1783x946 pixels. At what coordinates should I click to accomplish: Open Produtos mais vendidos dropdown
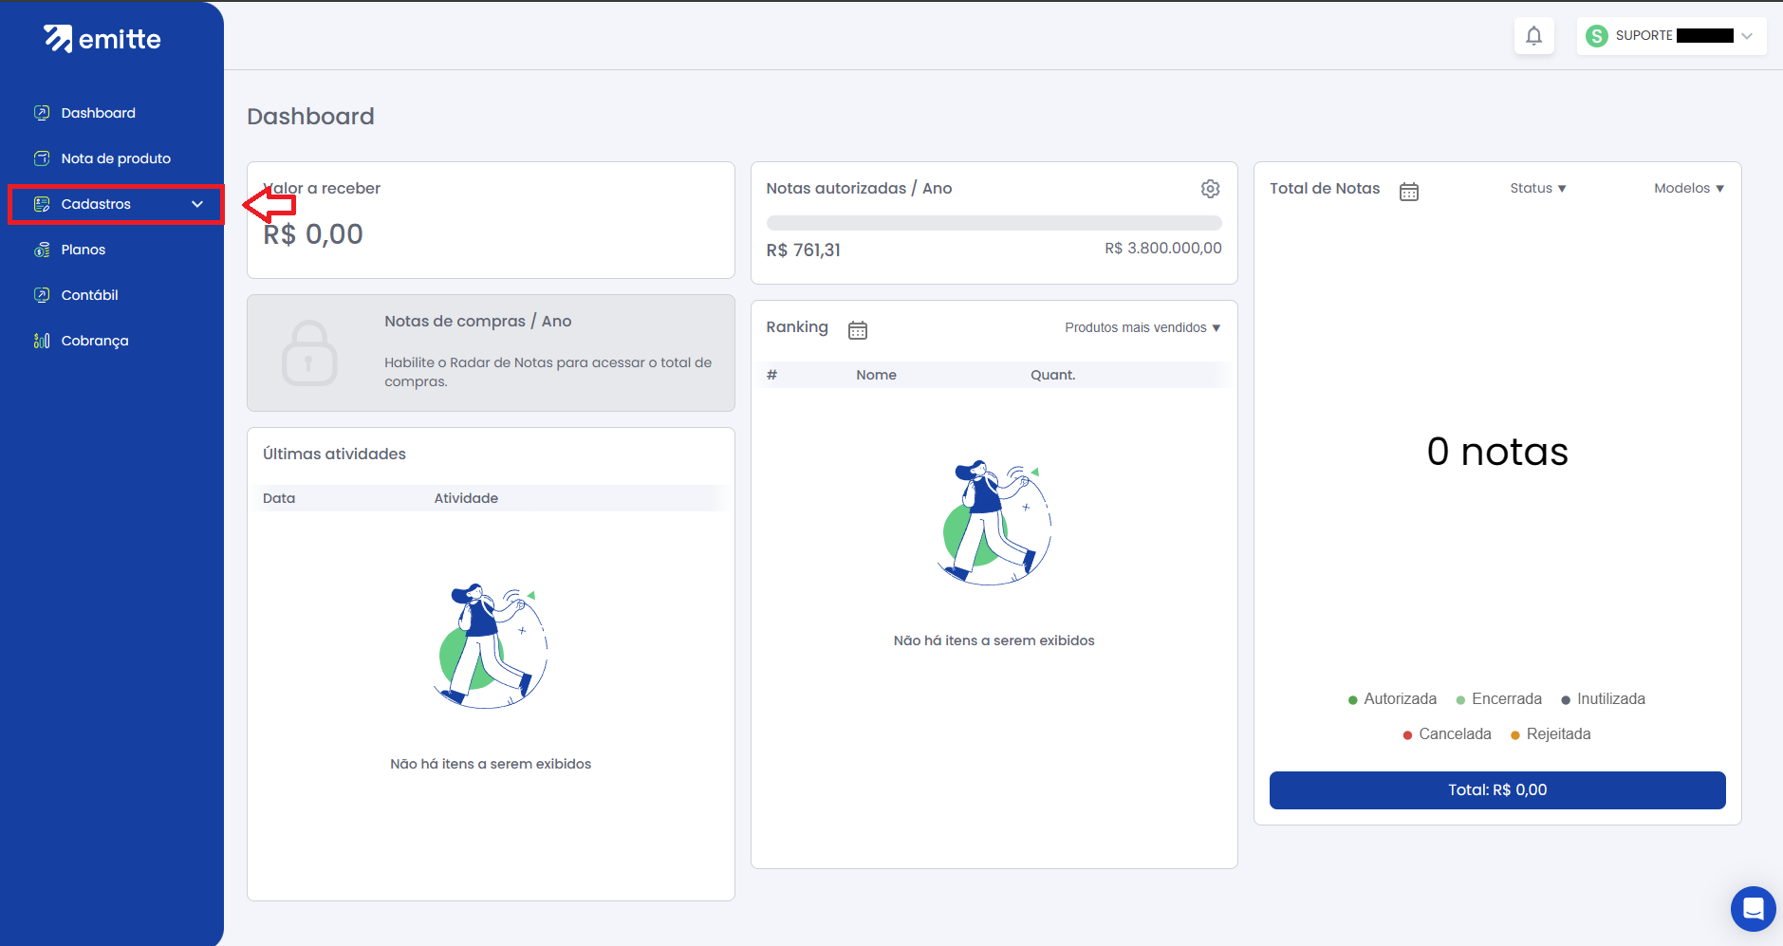tap(1142, 327)
